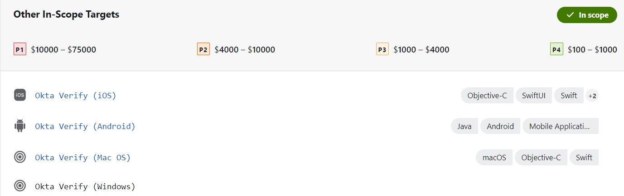The image size is (624, 196).
Task: Open the Okta Verify (Mac OS) link
Action: 83,158
